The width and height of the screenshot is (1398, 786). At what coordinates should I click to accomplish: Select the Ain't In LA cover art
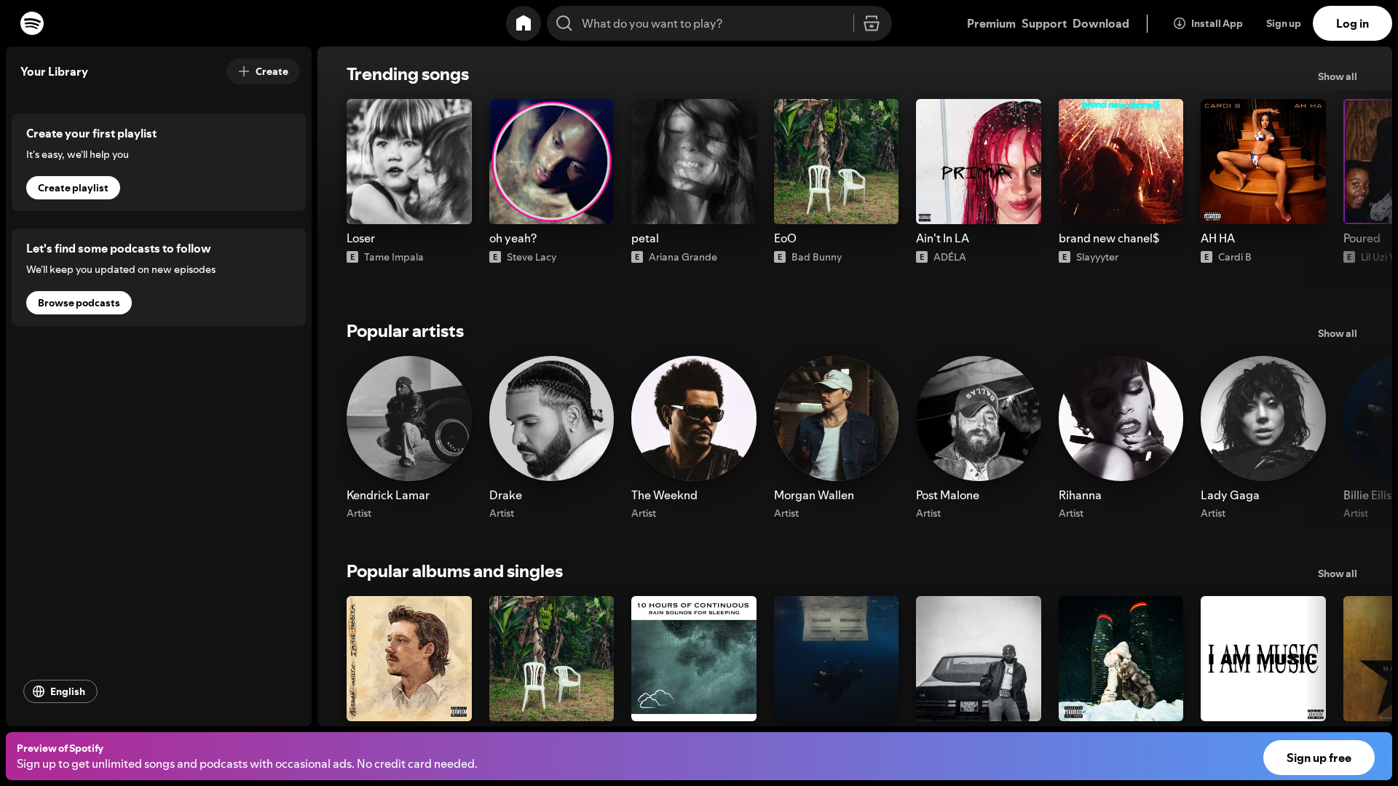click(979, 162)
